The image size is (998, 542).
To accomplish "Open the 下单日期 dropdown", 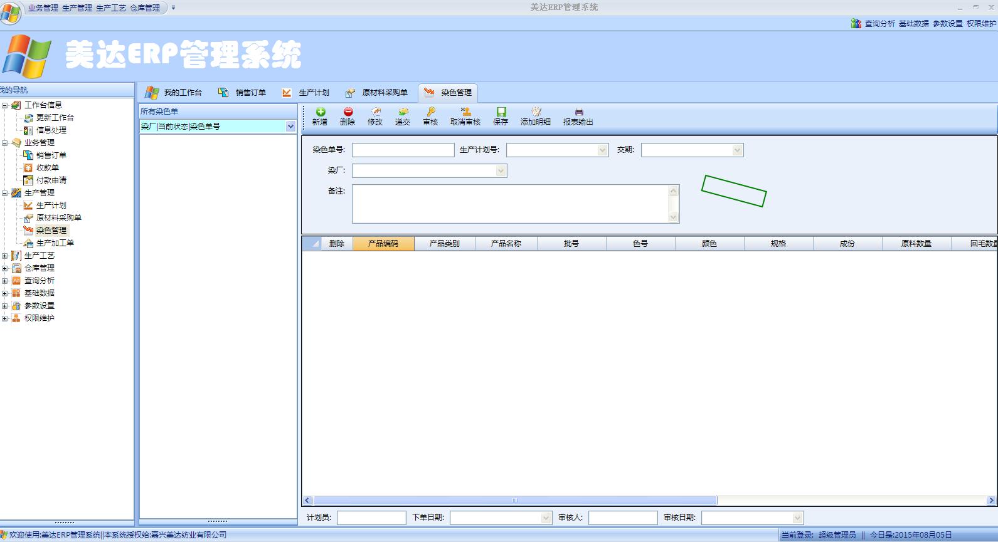I will tap(546, 518).
